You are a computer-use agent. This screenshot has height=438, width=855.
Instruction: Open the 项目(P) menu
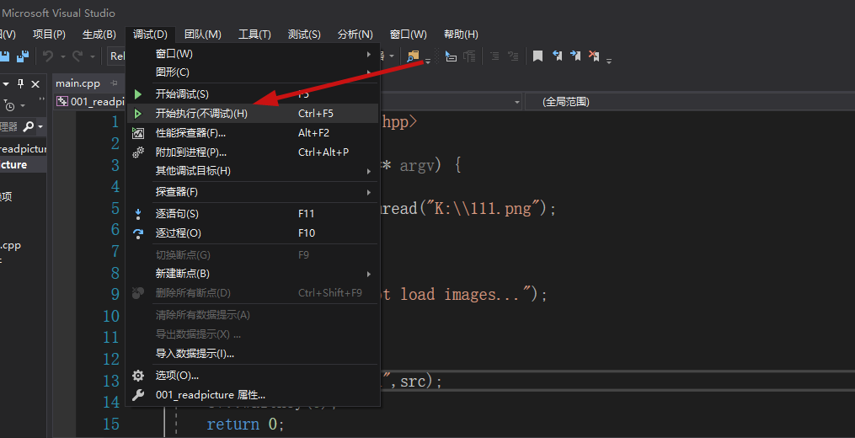(49, 35)
